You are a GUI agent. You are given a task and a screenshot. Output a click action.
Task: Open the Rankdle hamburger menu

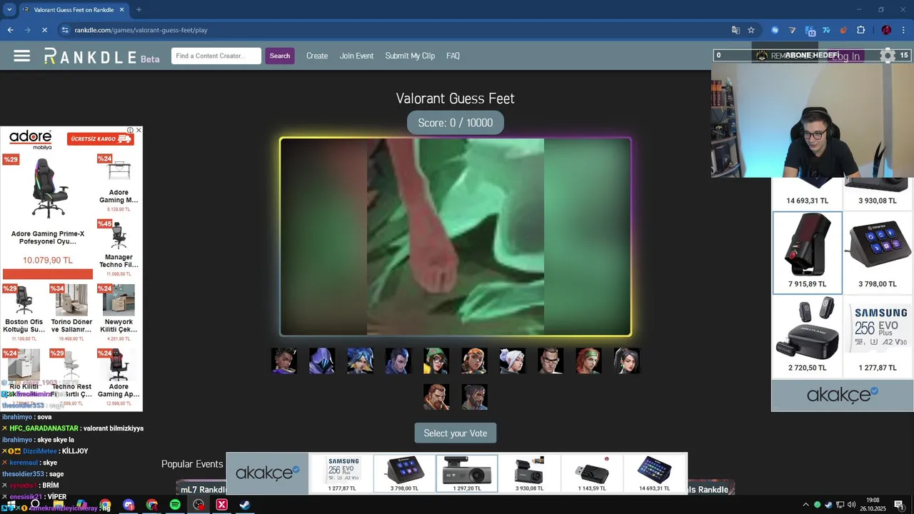(x=21, y=56)
